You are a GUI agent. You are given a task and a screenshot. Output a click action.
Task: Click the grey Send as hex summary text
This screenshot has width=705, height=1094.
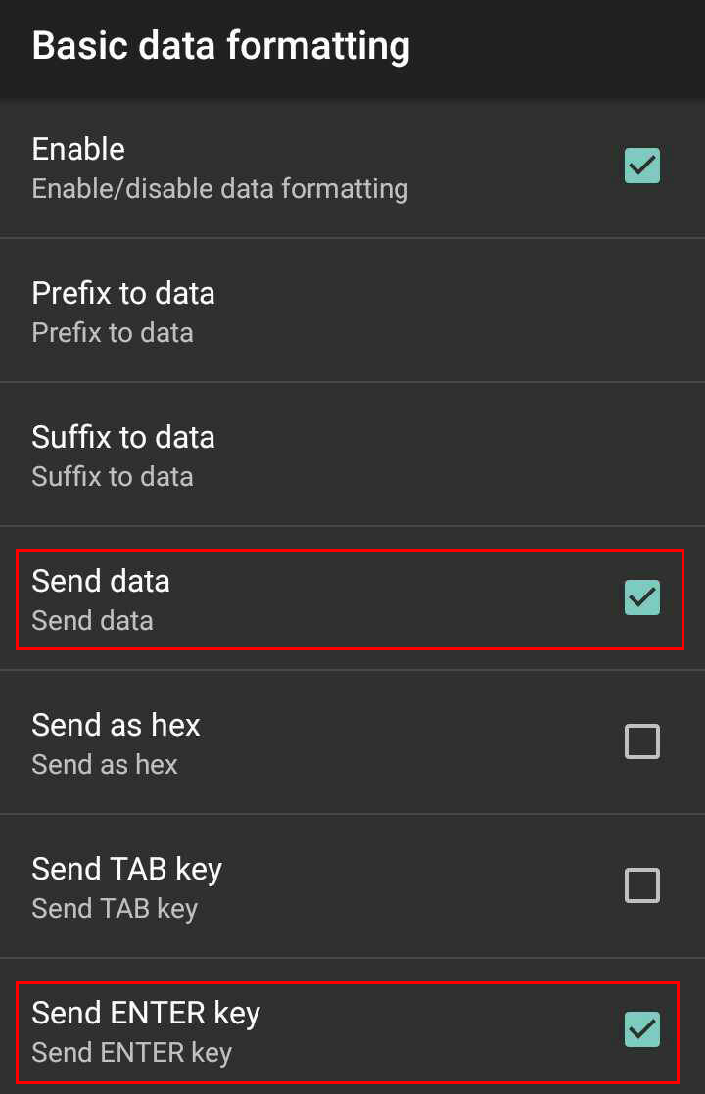coord(105,765)
